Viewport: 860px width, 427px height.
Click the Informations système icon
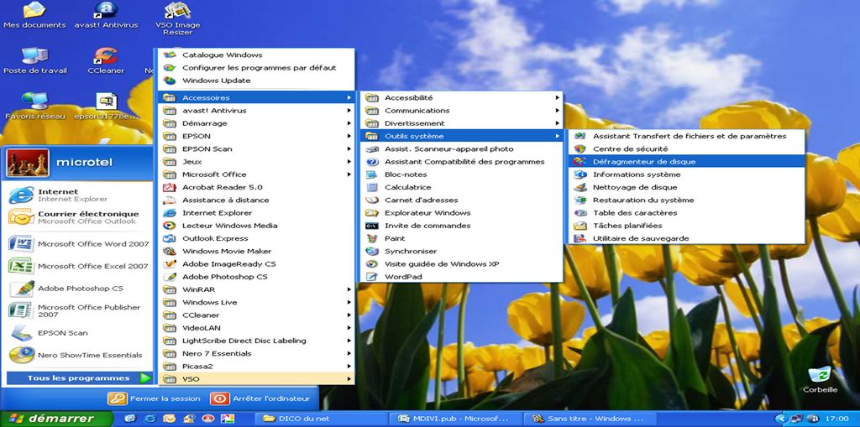tap(579, 174)
